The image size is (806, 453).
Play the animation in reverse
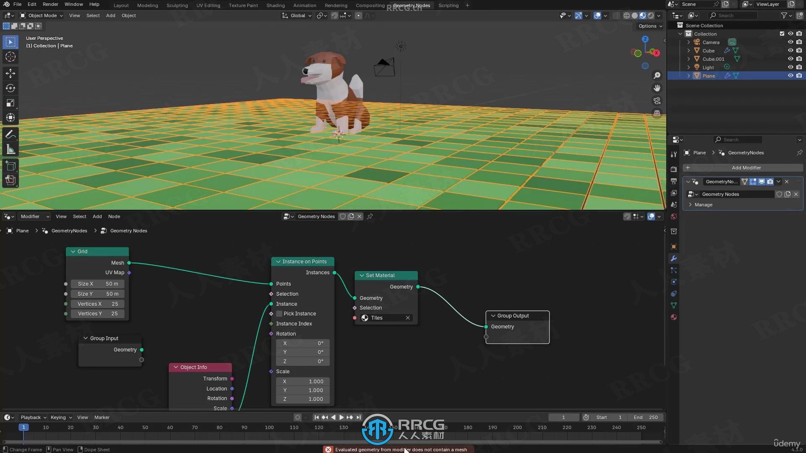pos(333,417)
